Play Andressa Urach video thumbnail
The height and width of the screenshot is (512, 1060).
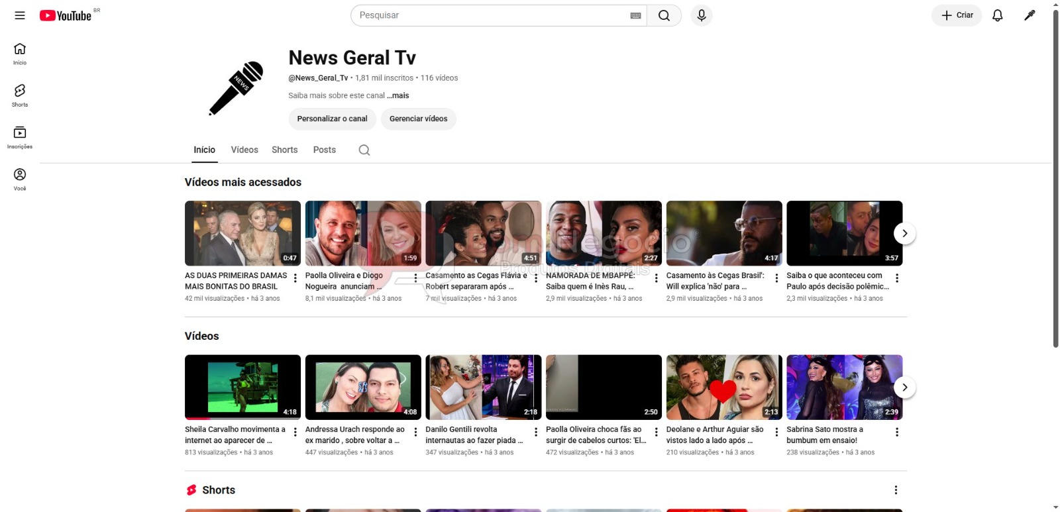click(x=363, y=387)
